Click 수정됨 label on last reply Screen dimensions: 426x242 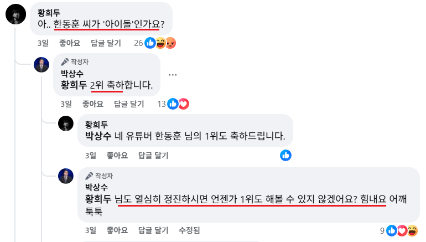pos(189,230)
